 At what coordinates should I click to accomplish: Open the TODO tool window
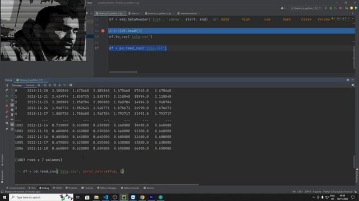click(57, 188)
